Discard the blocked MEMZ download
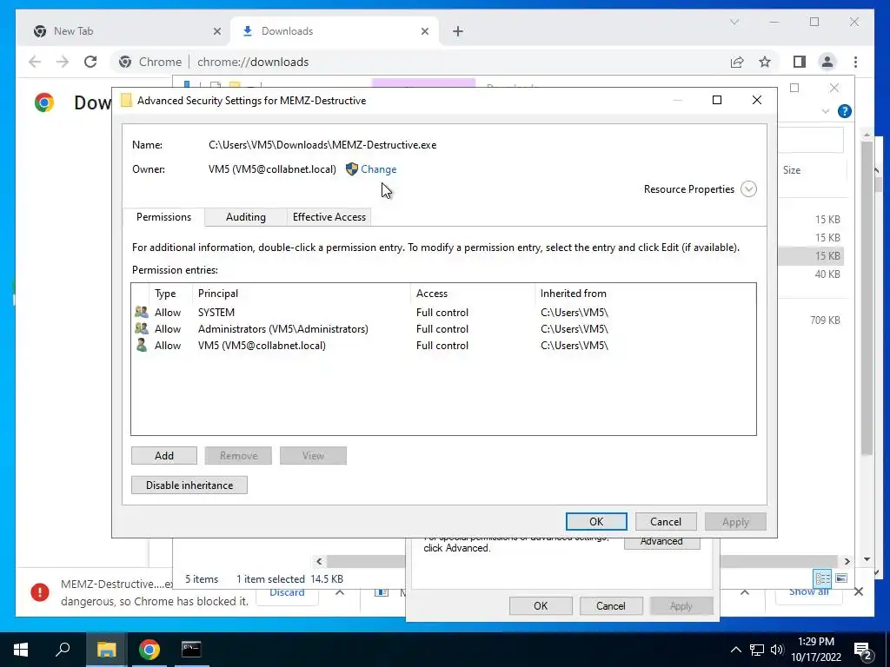 (x=287, y=592)
